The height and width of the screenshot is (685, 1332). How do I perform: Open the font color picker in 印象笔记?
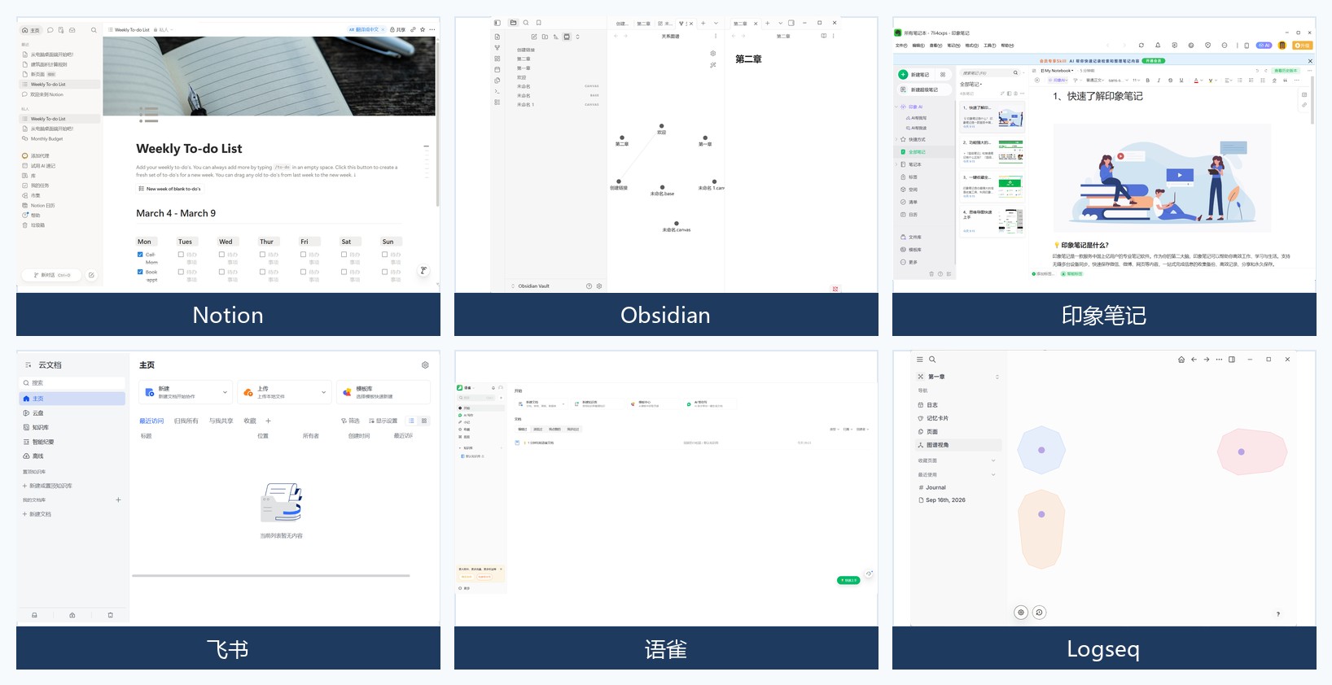tap(1198, 80)
